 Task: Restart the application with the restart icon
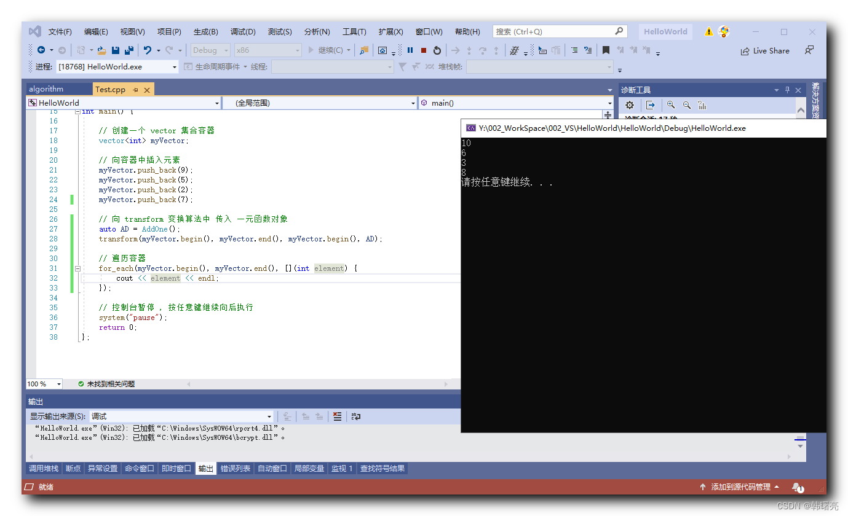(438, 50)
